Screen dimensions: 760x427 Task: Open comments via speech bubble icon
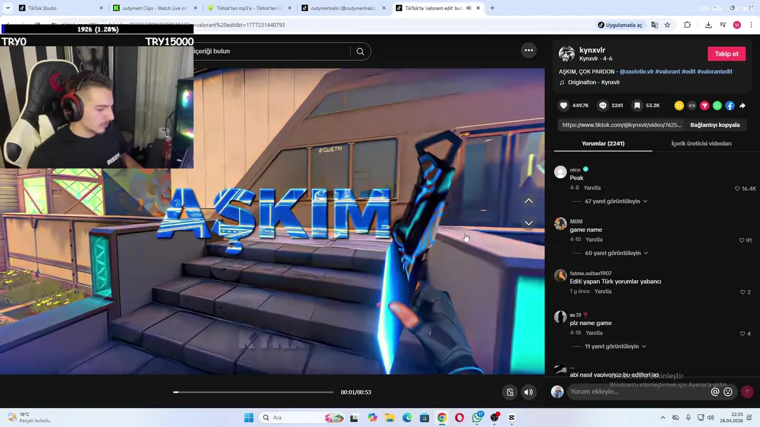click(x=603, y=106)
